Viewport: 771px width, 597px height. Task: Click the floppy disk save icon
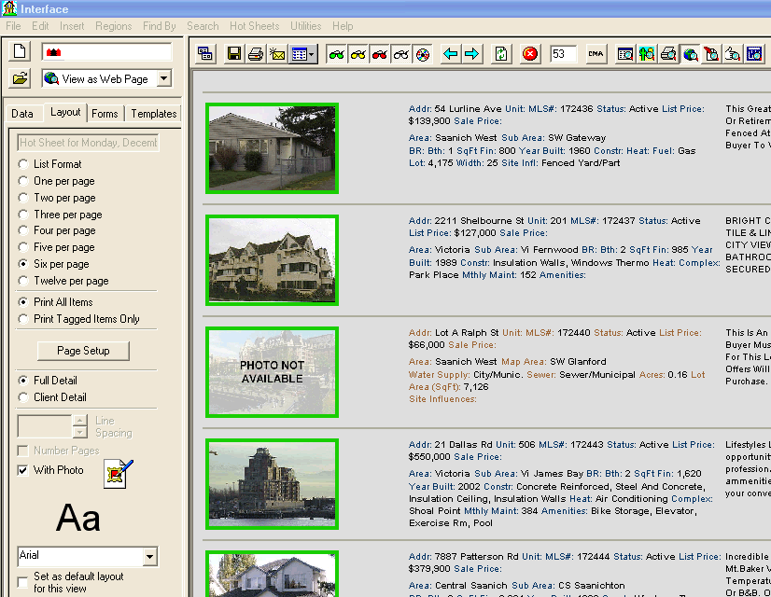tap(234, 54)
